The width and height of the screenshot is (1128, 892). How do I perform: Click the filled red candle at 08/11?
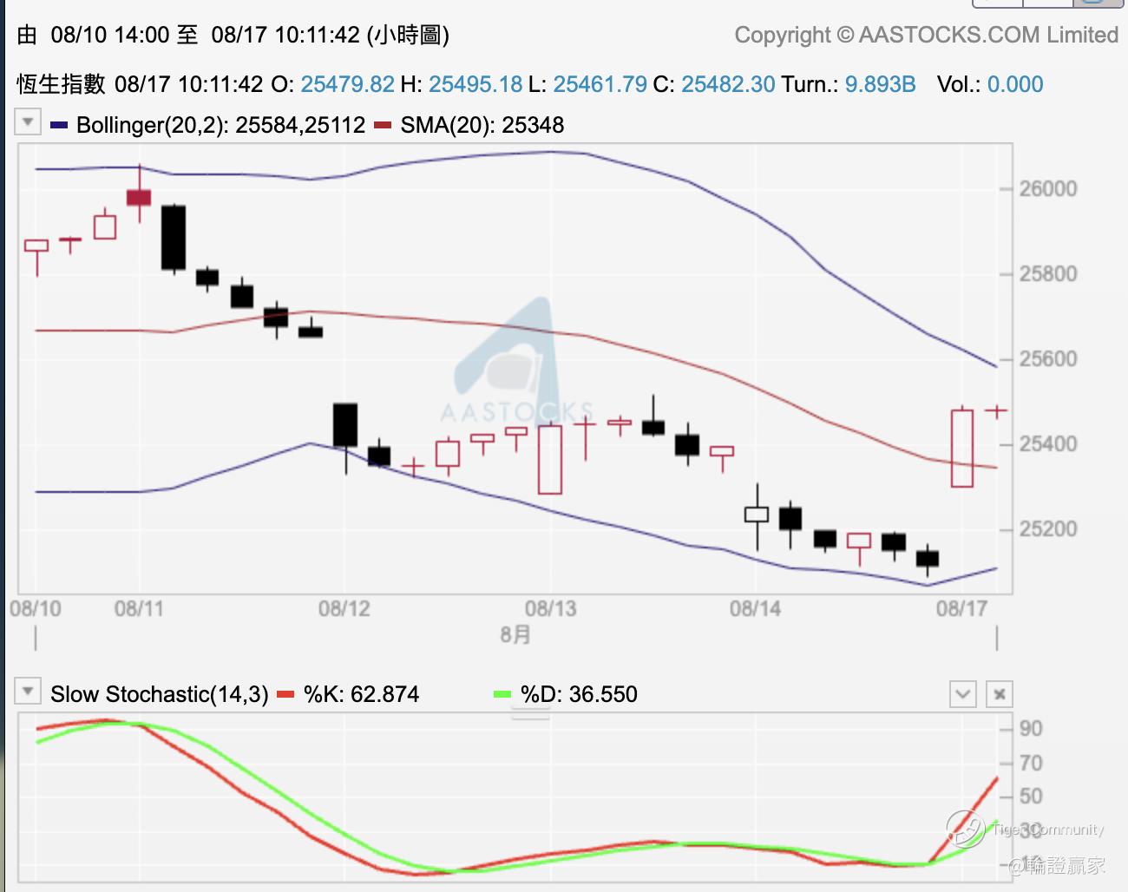[x=139, y=197]
